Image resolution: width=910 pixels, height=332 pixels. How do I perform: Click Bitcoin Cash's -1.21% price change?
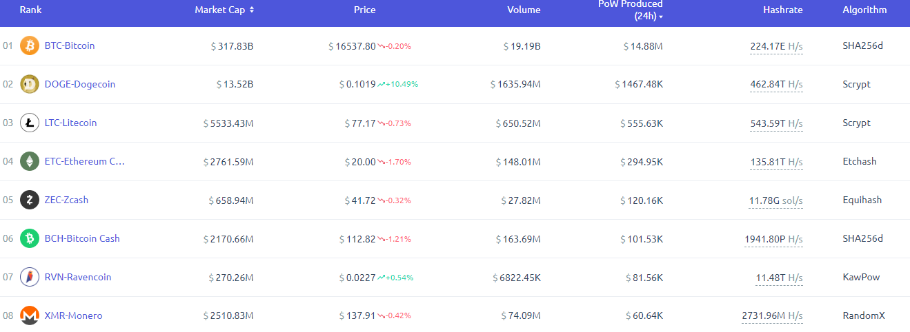(x=399, y=239)
